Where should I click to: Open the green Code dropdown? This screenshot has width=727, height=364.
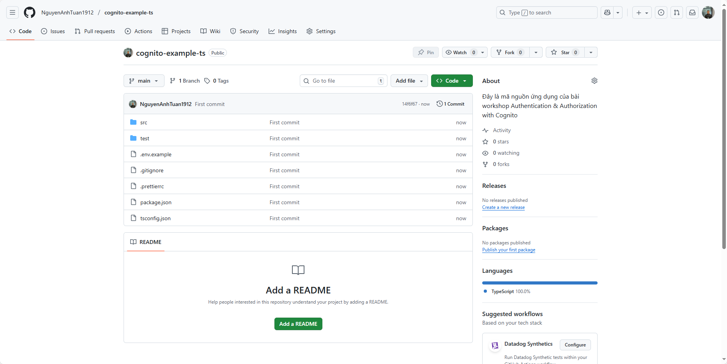(x=451, y=81)
